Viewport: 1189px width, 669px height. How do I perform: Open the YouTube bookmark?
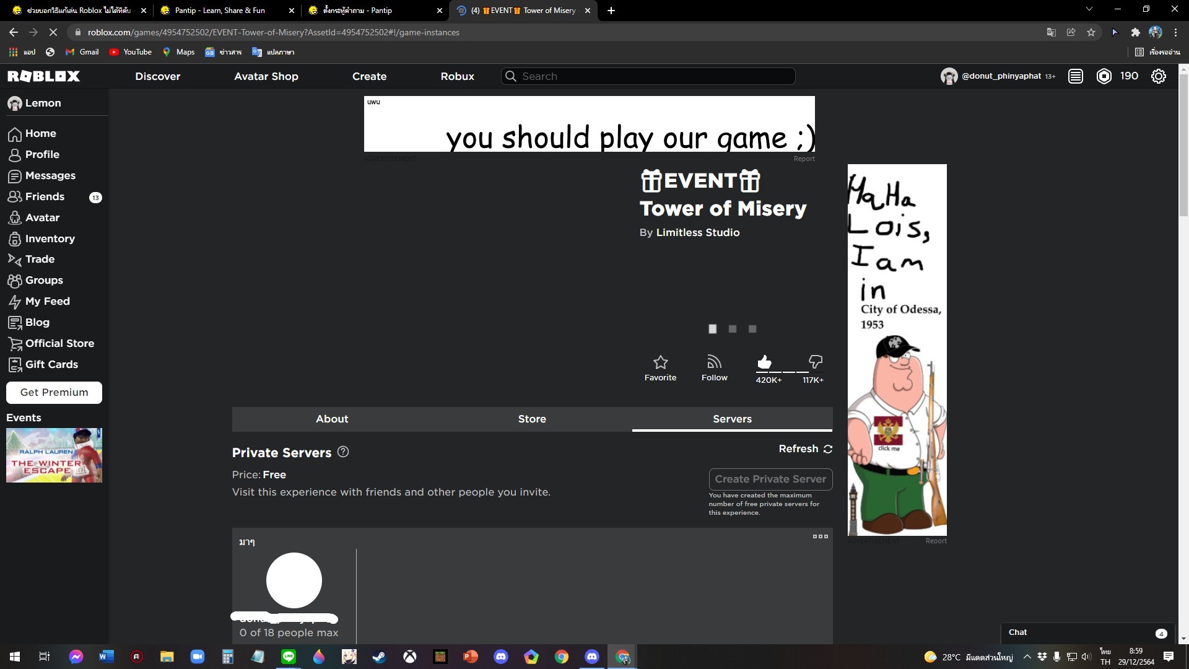point(131,52)
